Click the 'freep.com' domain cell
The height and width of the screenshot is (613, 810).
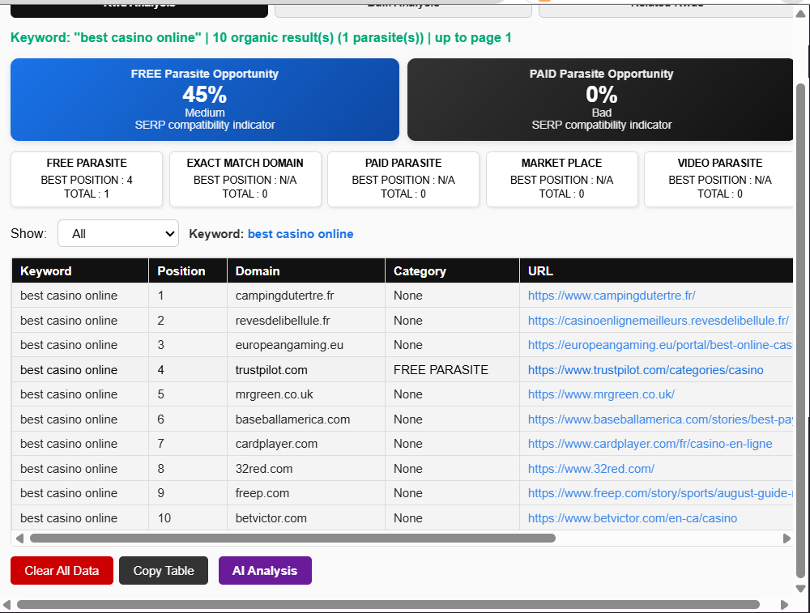point(306,493)
